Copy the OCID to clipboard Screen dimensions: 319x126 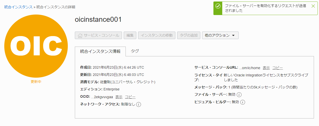[x=130, y=97]
